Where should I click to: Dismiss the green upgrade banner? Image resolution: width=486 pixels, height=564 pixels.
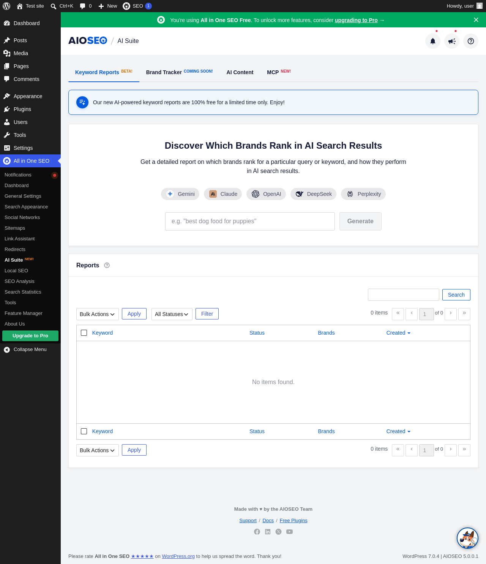pos(476,20)
